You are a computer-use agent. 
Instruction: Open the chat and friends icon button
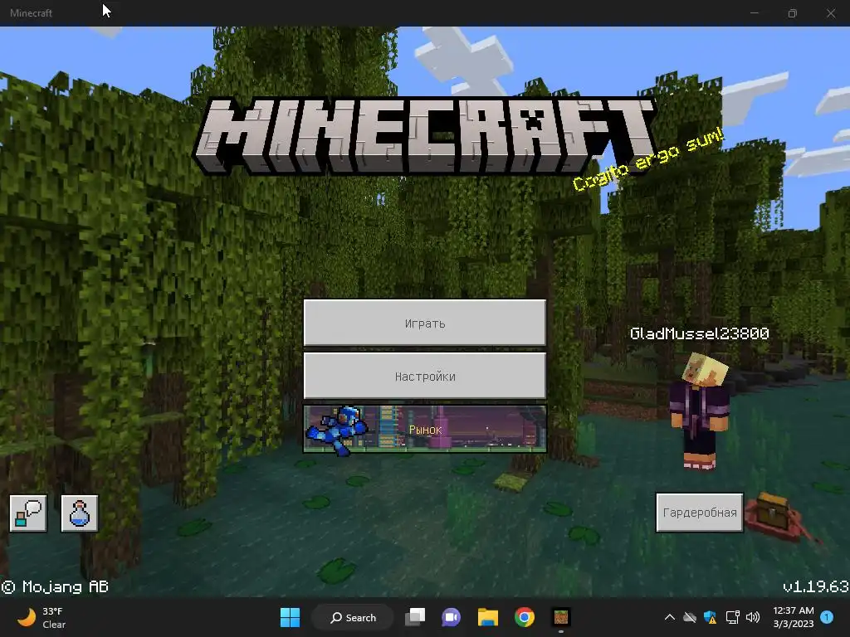[x=28, y=513]
